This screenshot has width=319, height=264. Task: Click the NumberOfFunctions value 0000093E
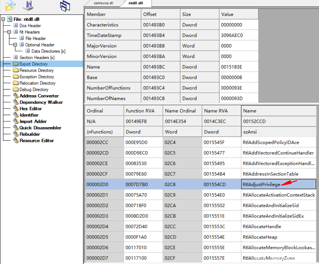tap(239, 88)
